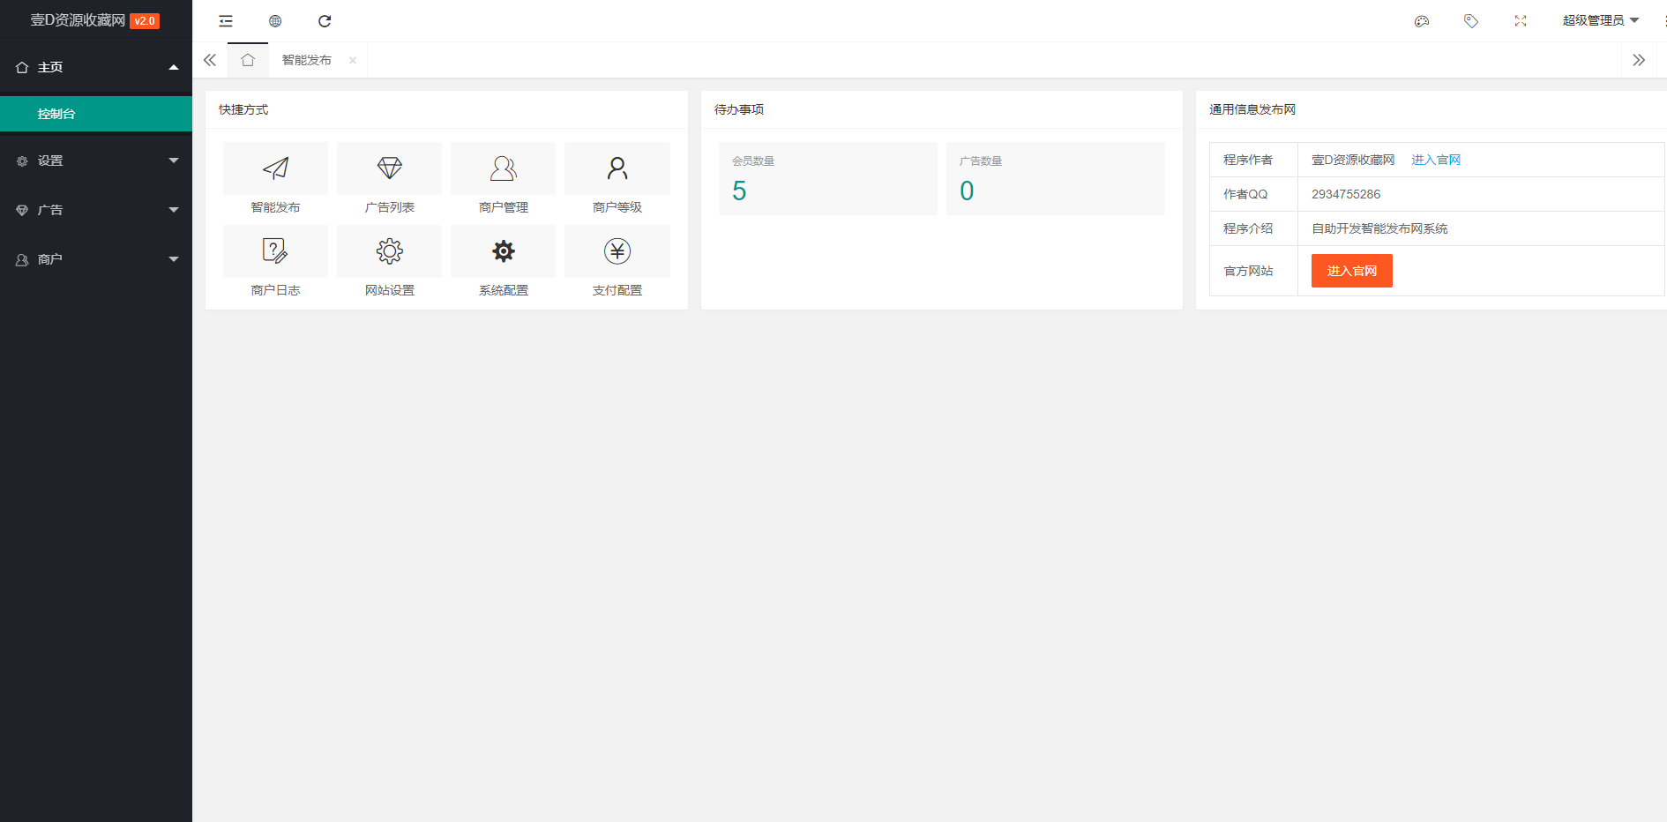This screenshot has height=822, width=1667.
Task: Open the 商户等级 person shortcut
Action: pos(617,168)
